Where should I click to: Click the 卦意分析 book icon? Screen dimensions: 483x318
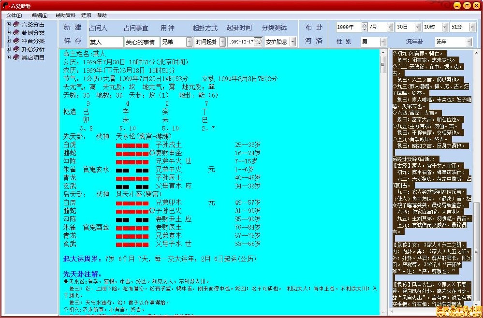tap(16, 49)
